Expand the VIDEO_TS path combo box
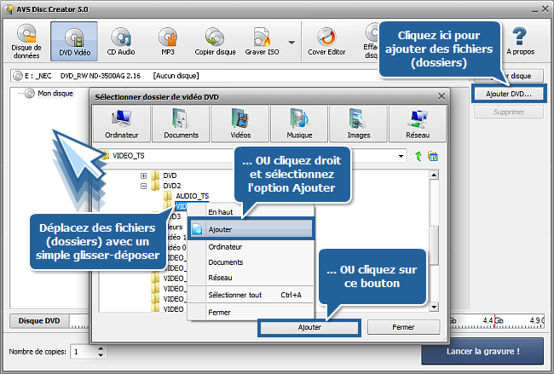554x374 pixels. 400,157
